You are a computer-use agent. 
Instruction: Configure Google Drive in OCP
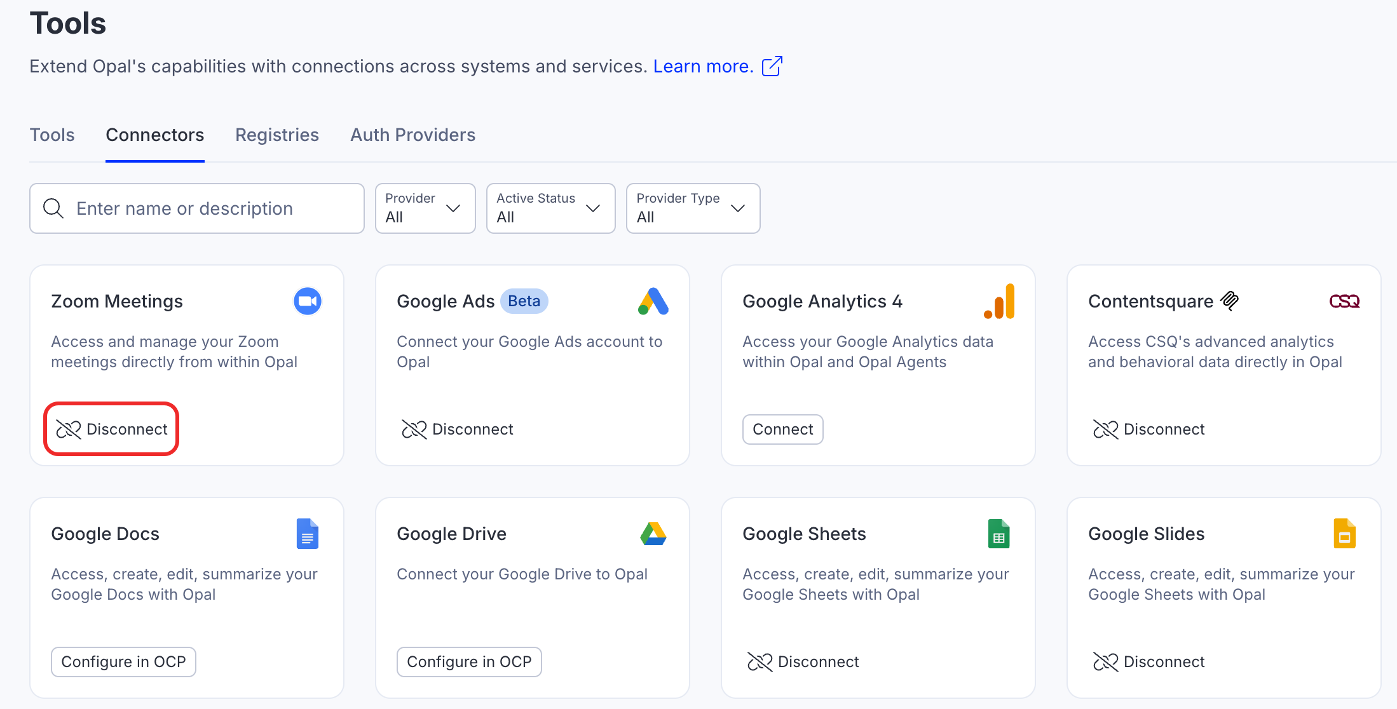point(469,662)
